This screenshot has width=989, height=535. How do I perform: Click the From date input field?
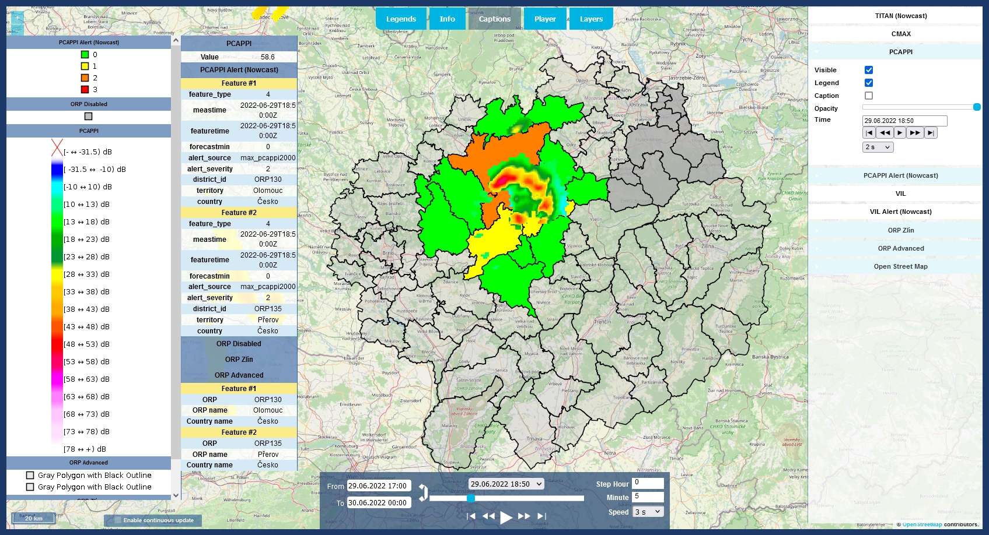[x=379, y=485]
